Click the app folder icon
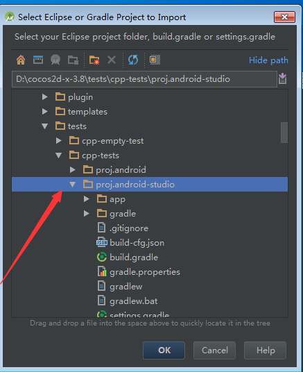The height and width of the screenshot is (372, 303). tap(102, 198)
